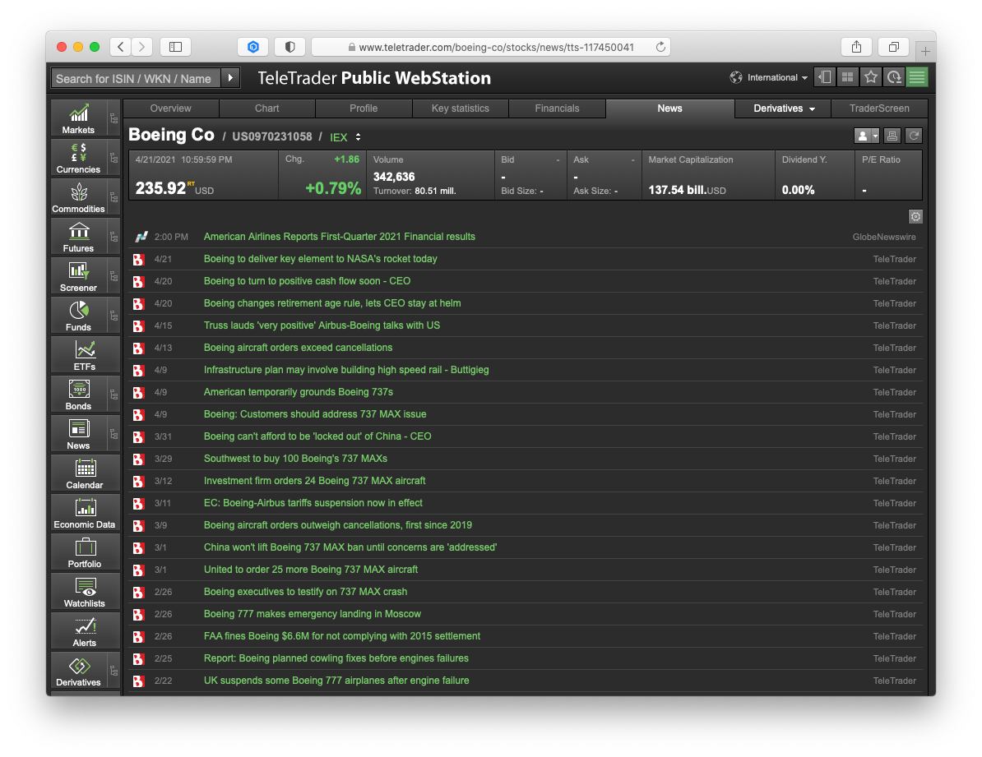This screenshot has width=982, height=757.
Task: Switch to the Financials tab
Action: [x=558, y=108]
